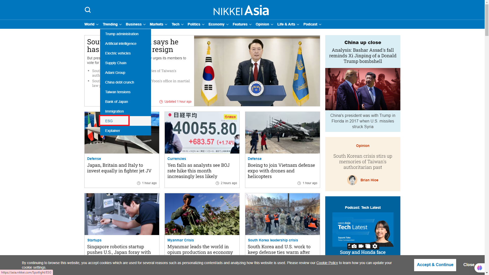Click Brian Hioe's author avatar
This screenshot has width=489, height=275.
(x=352, y=180)
